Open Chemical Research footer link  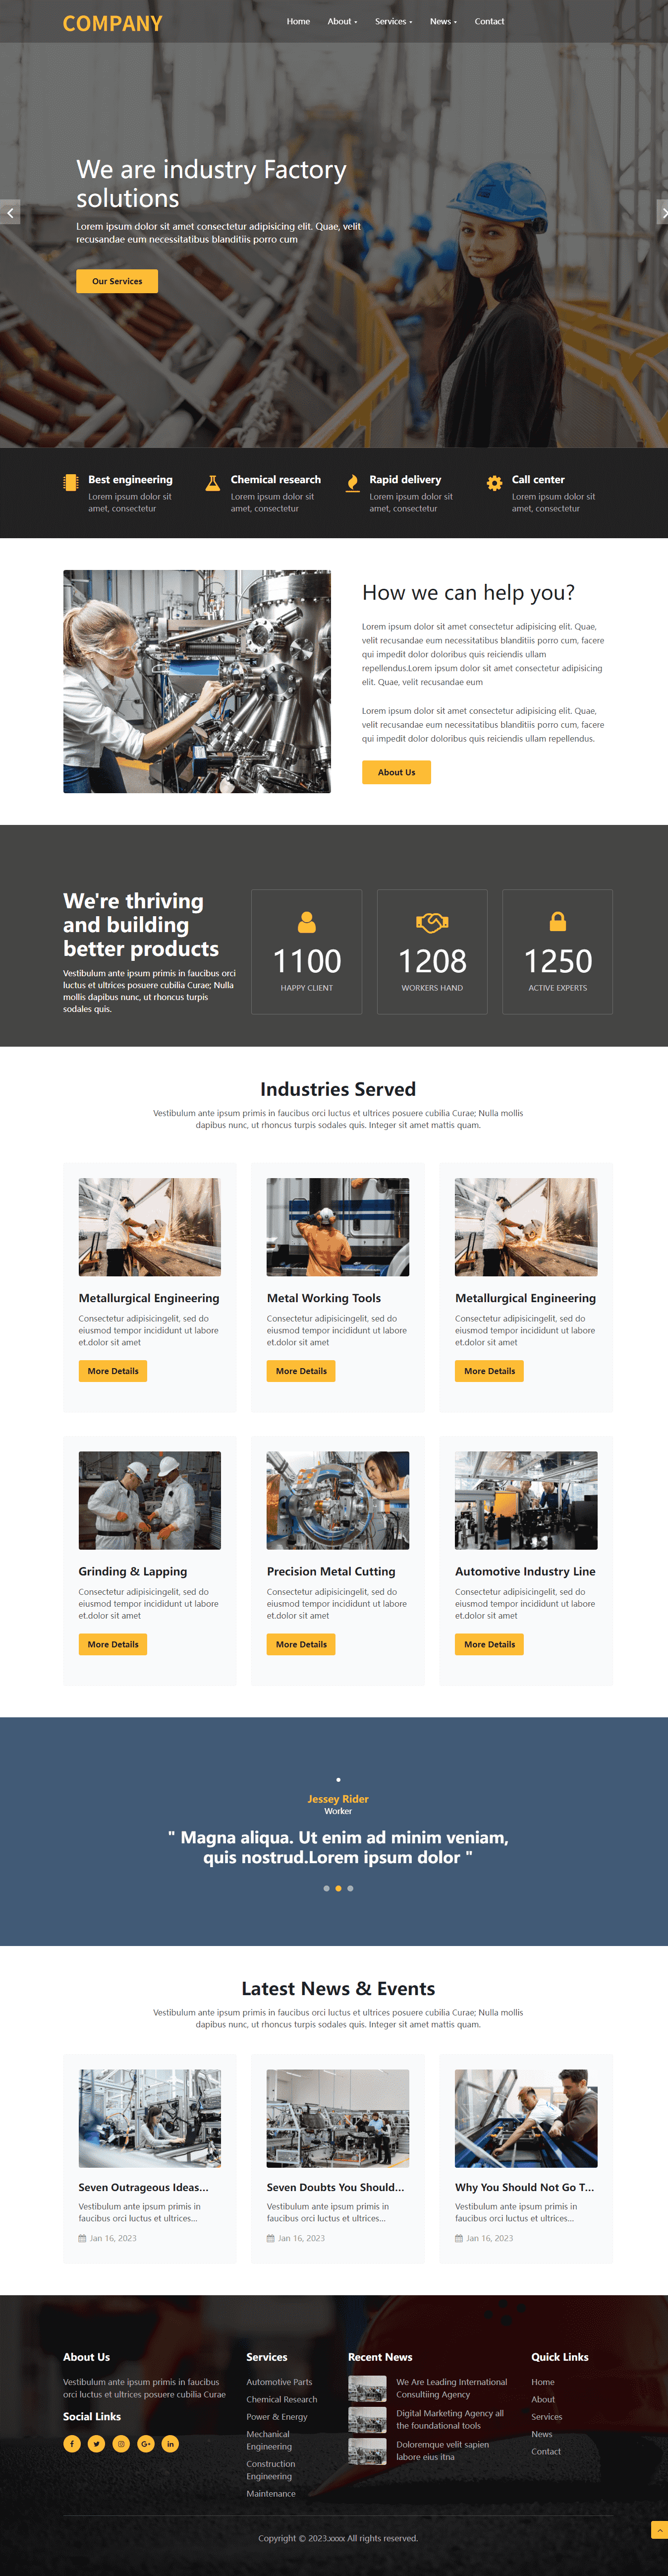pos(281,2399)
